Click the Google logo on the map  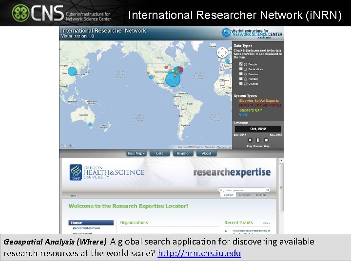pos(66,146)
